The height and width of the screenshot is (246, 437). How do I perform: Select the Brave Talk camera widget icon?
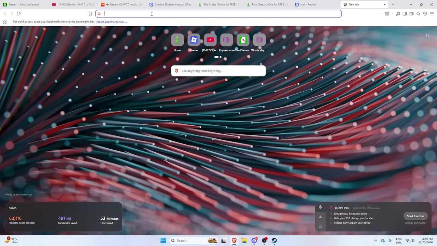[320, 227]
